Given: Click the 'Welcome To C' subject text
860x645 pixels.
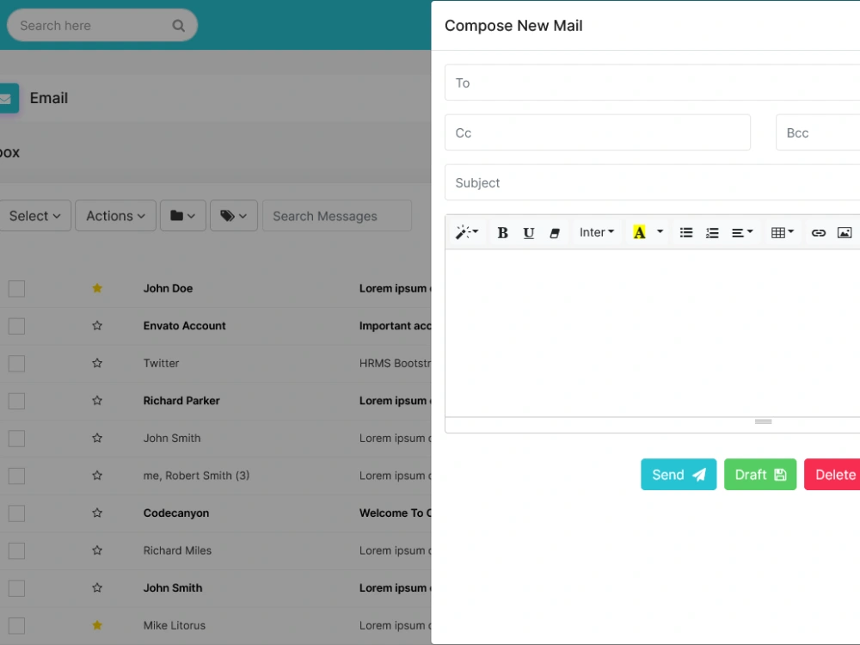Looking at the screenshot, I should pyautogui.click(x=396, y=513).
